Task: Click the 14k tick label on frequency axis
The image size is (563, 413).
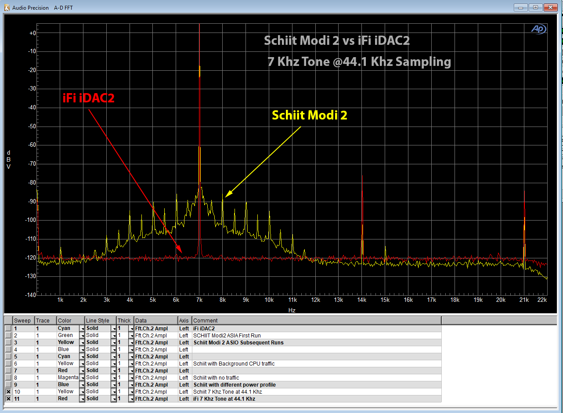Action: click(x=361, y=300)
